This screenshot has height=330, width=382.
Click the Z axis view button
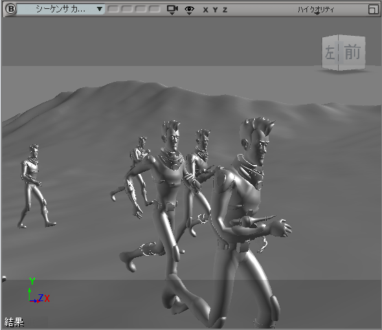(x=225, y=10)
